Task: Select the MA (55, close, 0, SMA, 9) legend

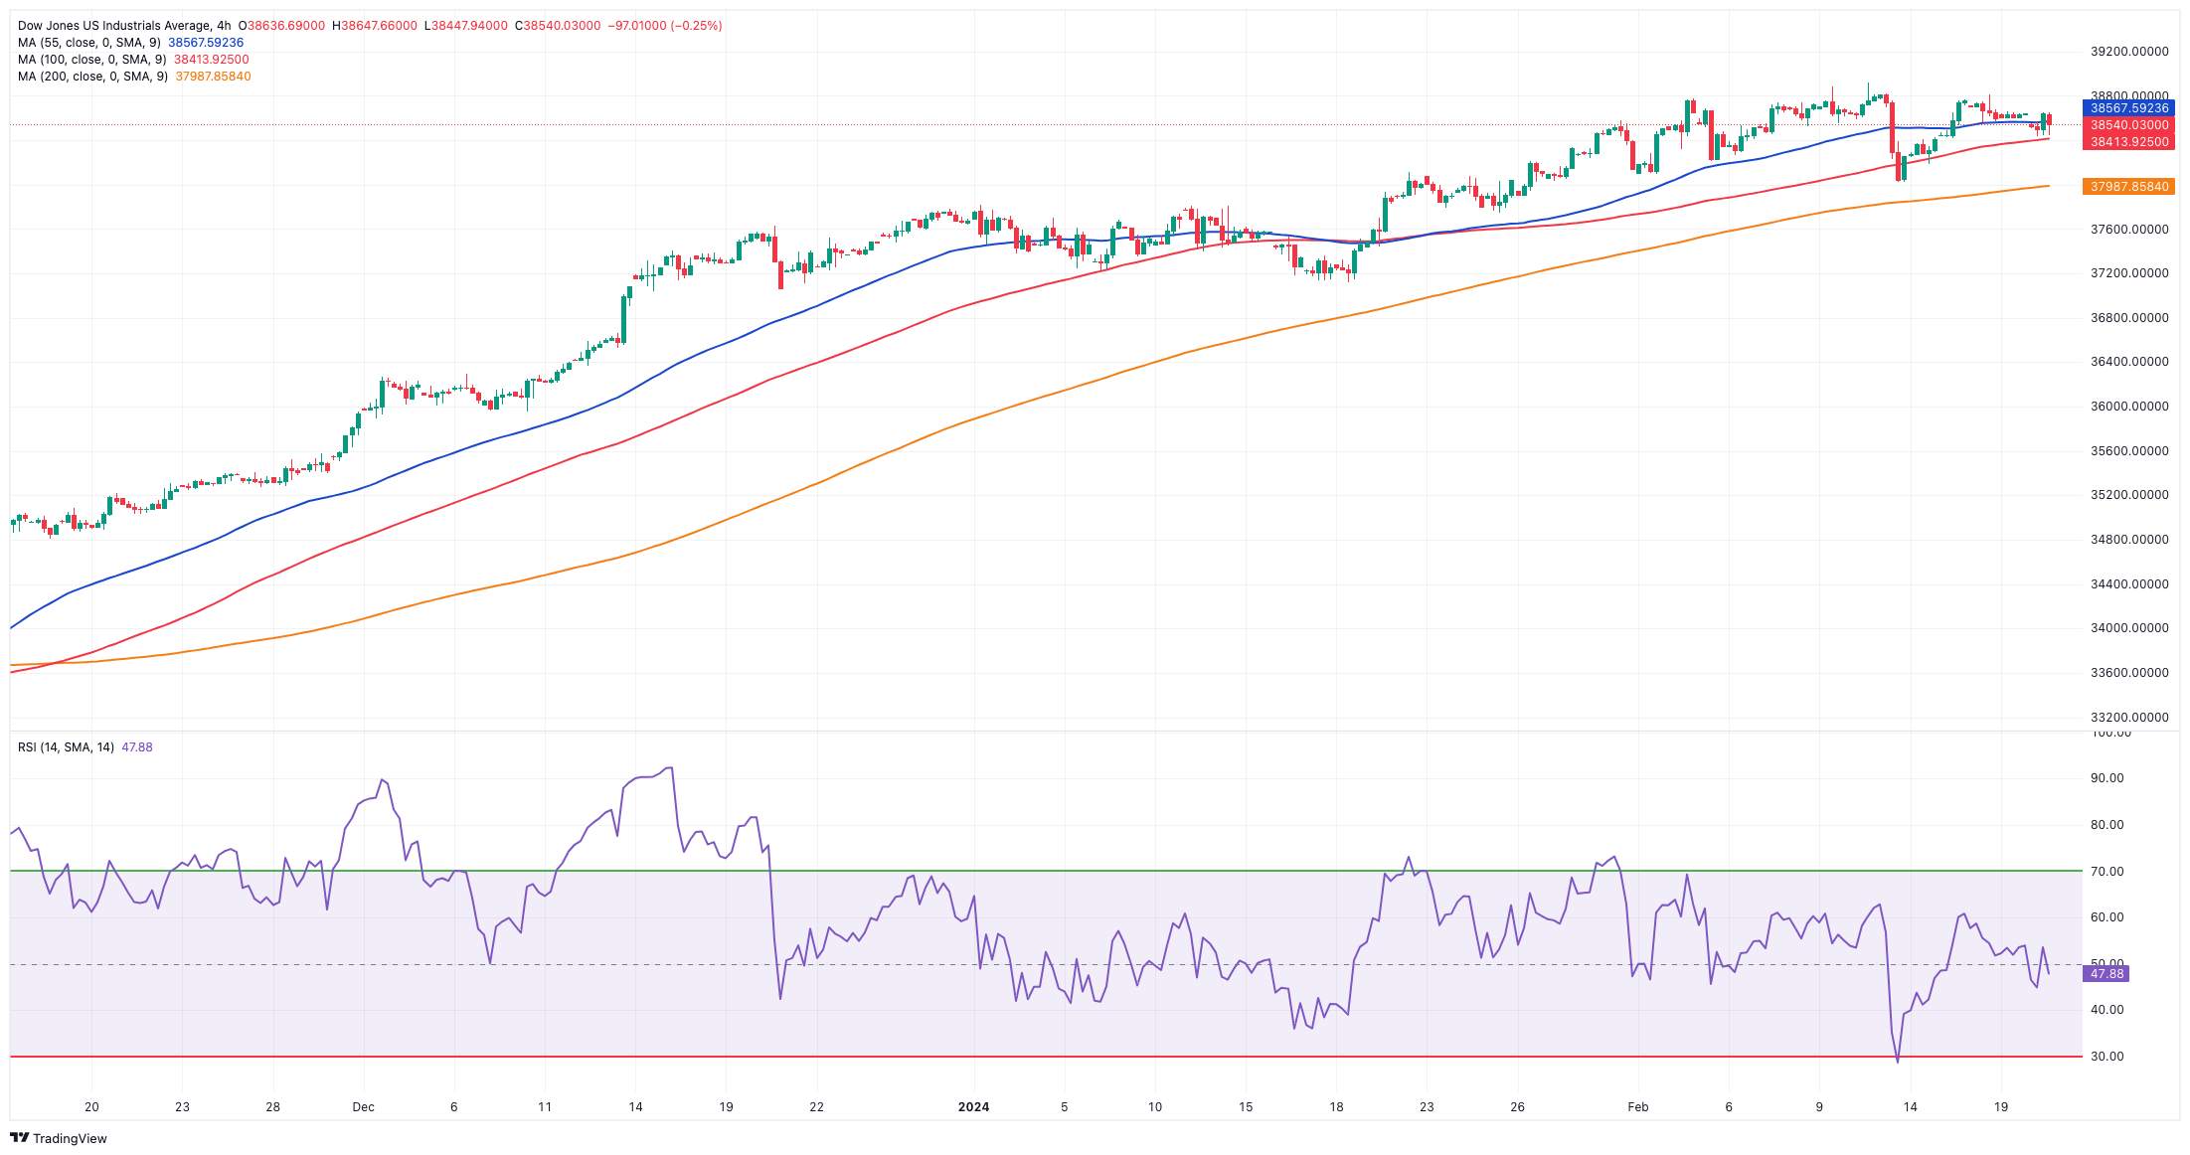Action: pyautogui.click(x=89, y=43)
